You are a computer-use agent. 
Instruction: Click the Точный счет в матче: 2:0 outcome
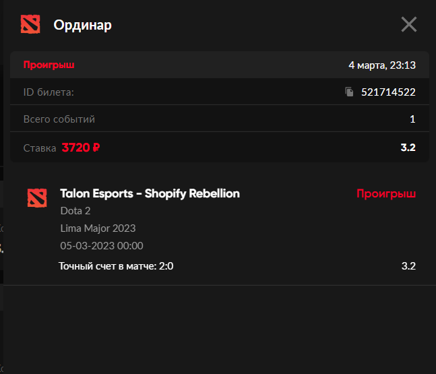pos(116,266)
